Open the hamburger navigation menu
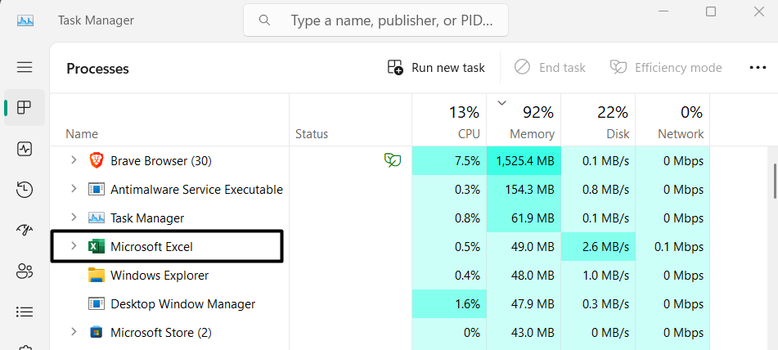778x350 pixels. [x=25, y=67]
